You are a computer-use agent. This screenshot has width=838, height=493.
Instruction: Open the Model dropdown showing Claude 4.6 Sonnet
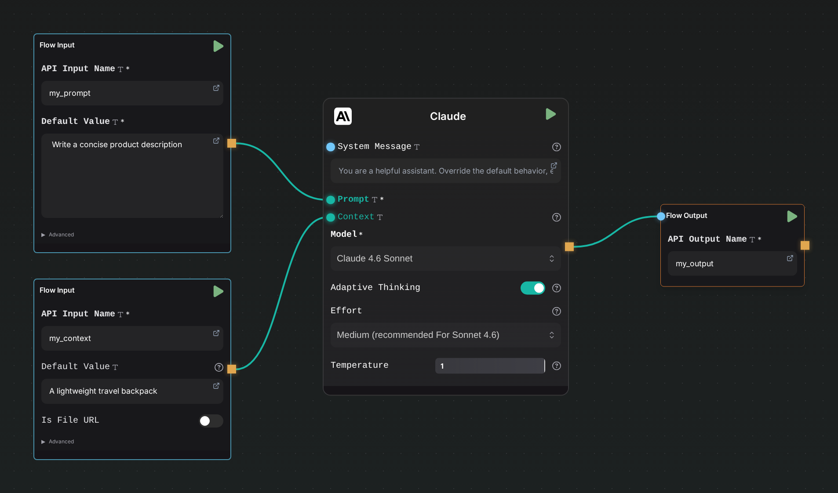click(446, 259)
